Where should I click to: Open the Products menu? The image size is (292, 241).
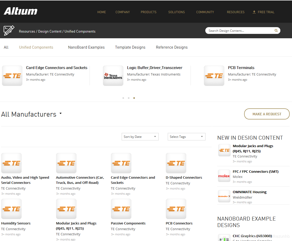tap(148, 12)
